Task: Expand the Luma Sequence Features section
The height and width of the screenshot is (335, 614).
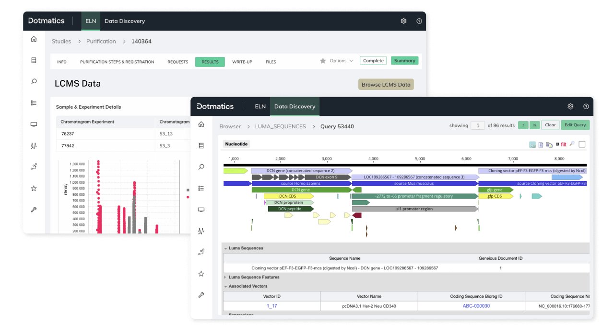Action: 225,277
